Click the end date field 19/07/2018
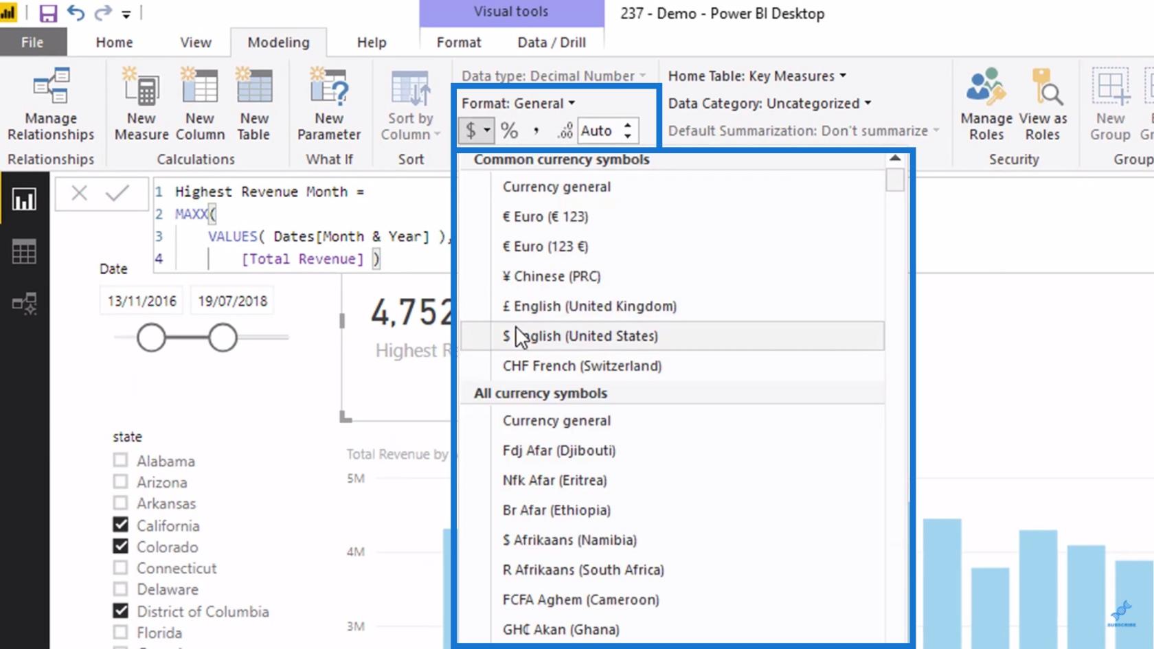 [232, 301]
